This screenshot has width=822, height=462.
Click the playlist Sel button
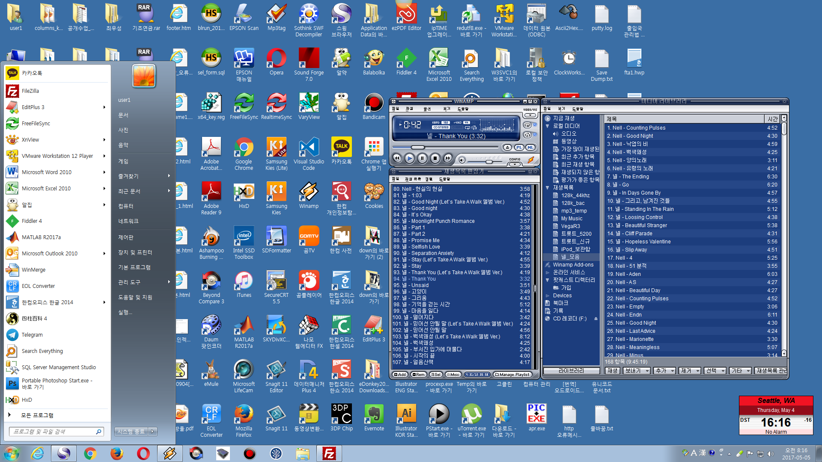436,374
